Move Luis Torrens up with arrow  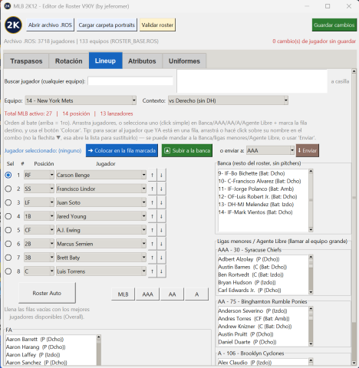click(153, 271)
